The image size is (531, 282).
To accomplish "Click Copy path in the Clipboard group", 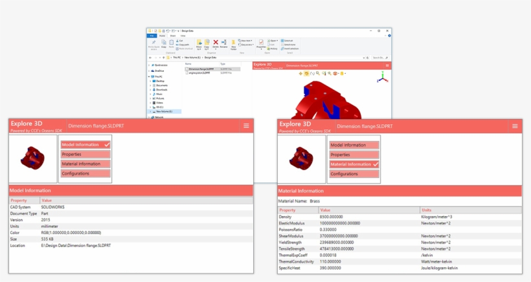I will point(182,45).
